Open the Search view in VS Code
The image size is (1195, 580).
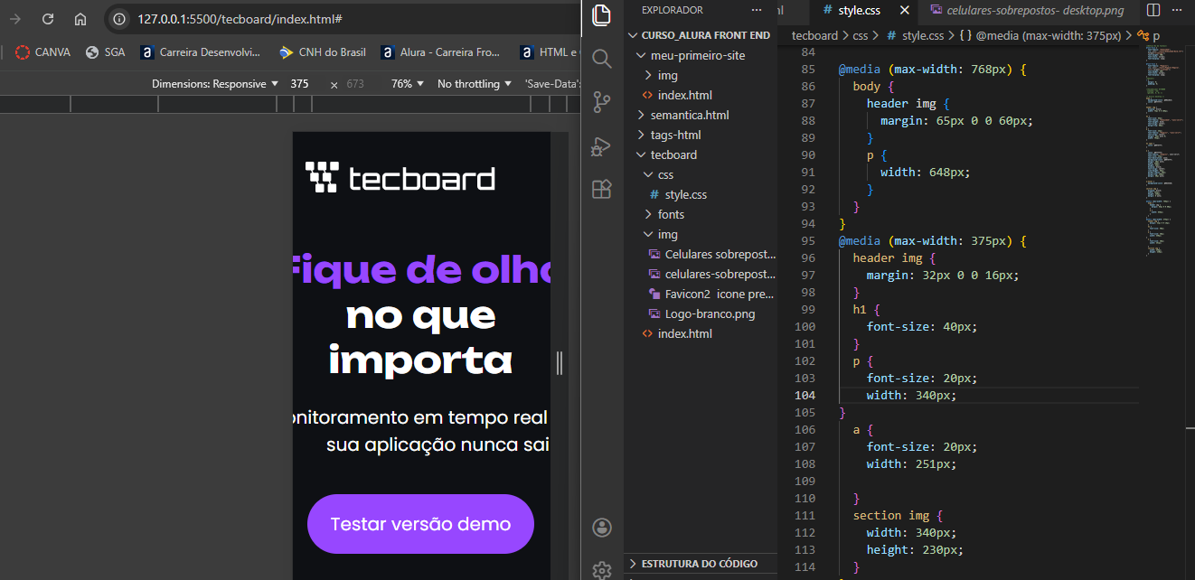click(x=601, y=59)
